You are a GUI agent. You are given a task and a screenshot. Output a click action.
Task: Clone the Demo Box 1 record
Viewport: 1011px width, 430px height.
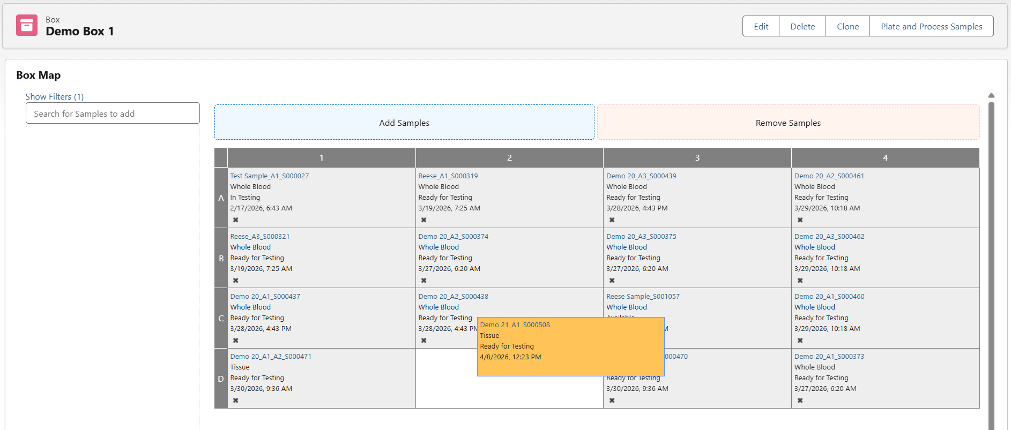tap(848, 26)
